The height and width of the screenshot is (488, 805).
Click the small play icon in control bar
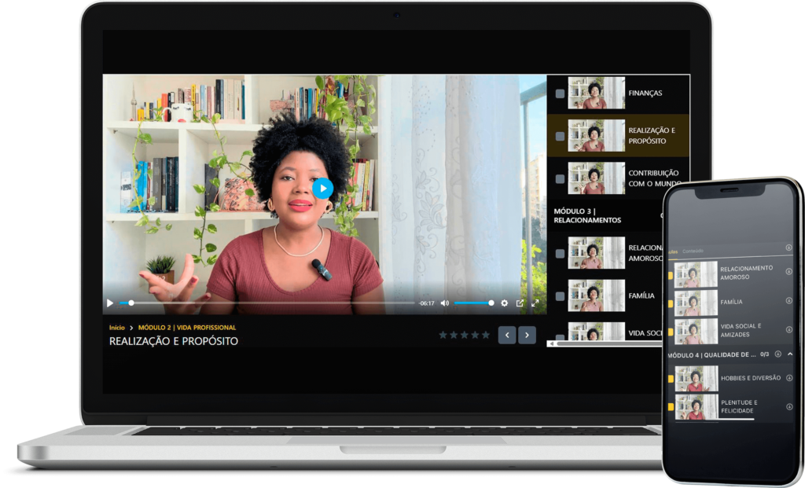point(110,303)
